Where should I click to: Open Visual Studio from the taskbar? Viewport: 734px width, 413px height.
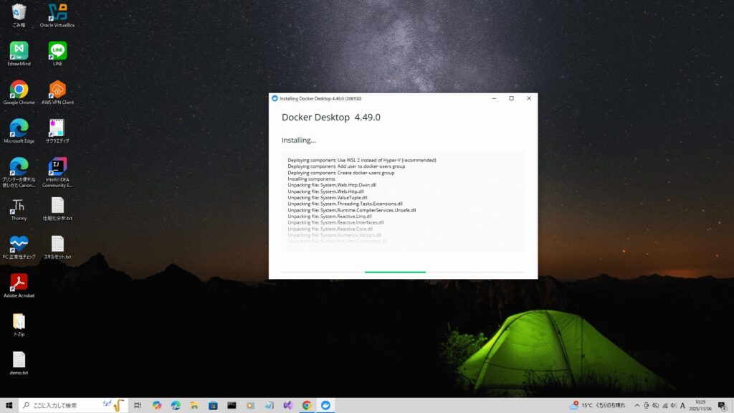(287, 405)
